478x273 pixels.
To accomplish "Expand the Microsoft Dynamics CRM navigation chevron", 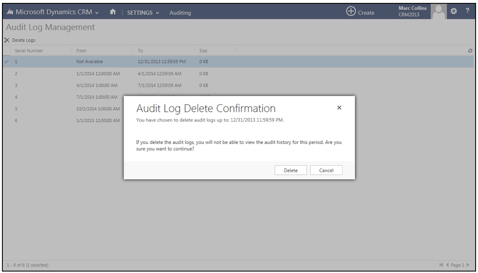I will click(x=97, y=13).
